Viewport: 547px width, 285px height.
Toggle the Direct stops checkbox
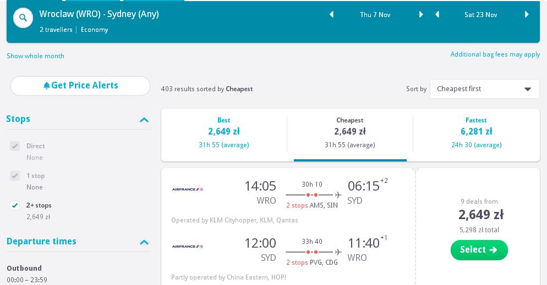(15, 146)
